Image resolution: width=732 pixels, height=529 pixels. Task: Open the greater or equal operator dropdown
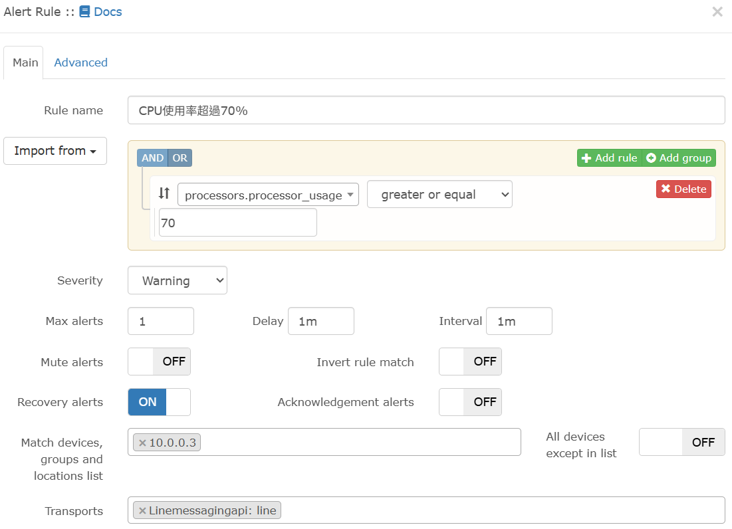click(x=439, y=195)
